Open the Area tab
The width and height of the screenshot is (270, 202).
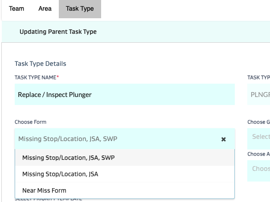coord(45,9)
